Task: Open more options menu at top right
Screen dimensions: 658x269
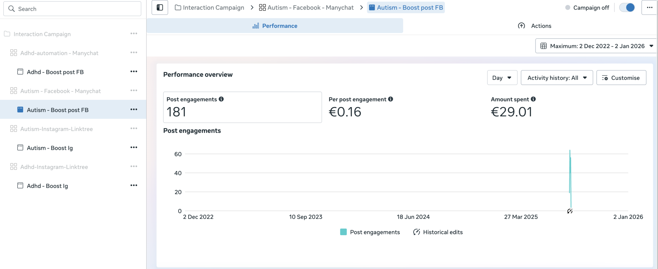Action: click(650, 7)
